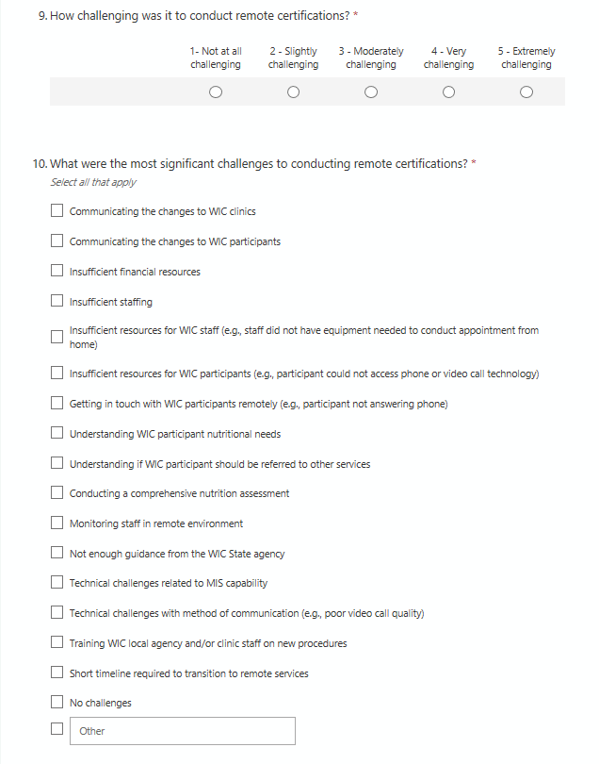This screenshot has height=764, width=599.
Task: Check "Understanding WIC participant nutritional needs"
Action: pos(57,434)
